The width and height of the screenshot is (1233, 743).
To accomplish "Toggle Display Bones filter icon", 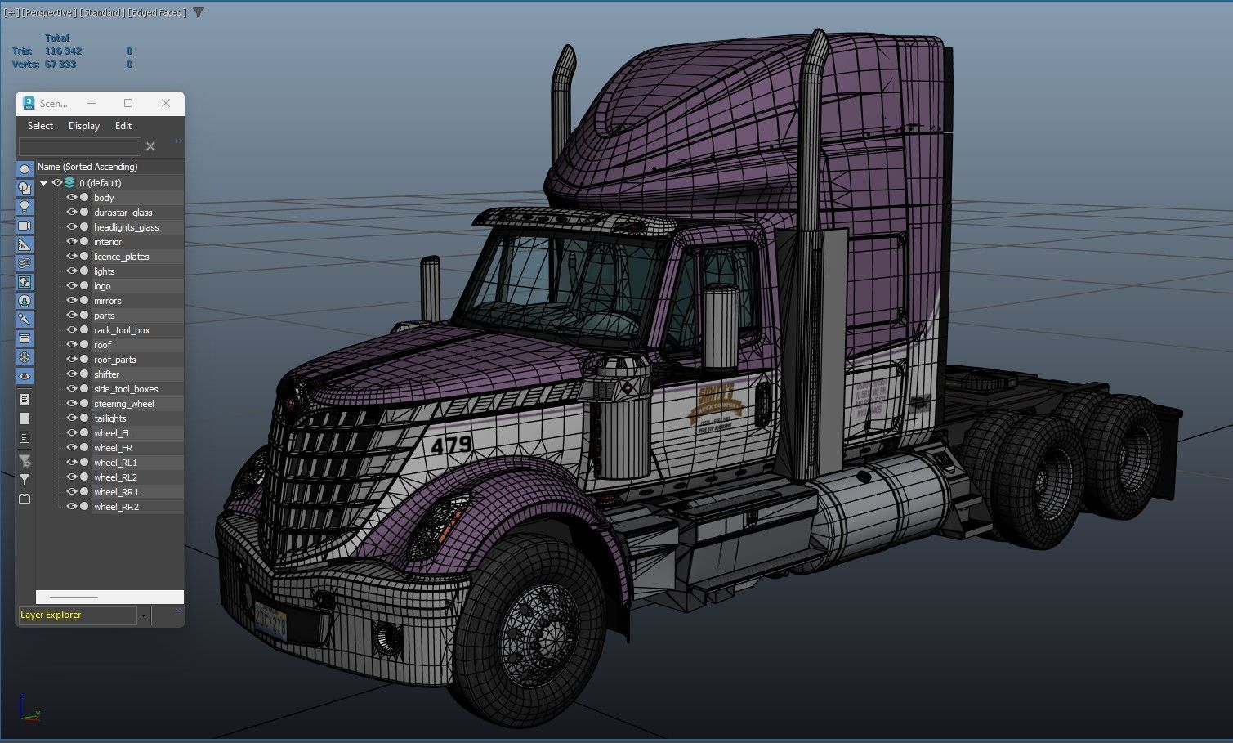I will [x=25, y=320].
